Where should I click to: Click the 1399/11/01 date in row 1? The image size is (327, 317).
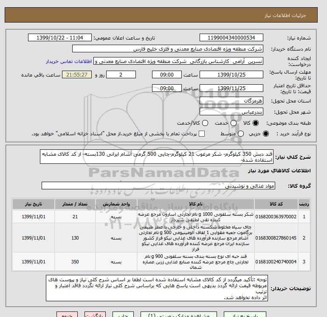34,217
